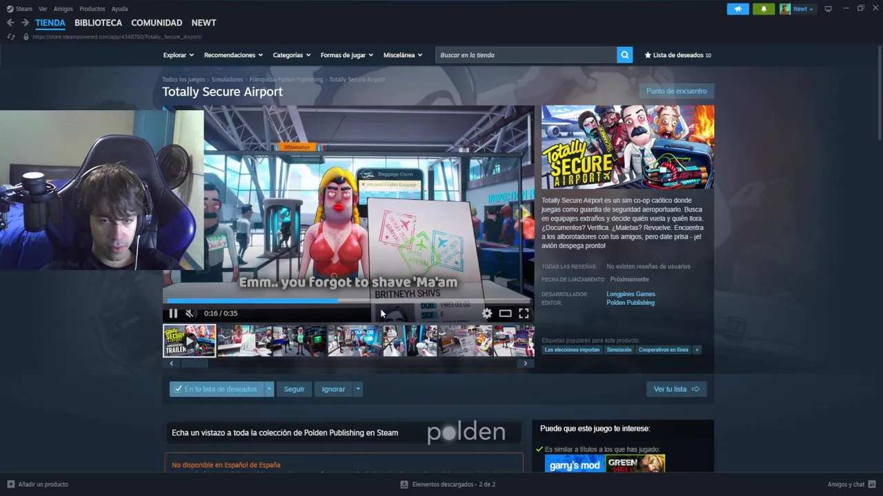Click Añadir un producto

click(x=37, y=484)
